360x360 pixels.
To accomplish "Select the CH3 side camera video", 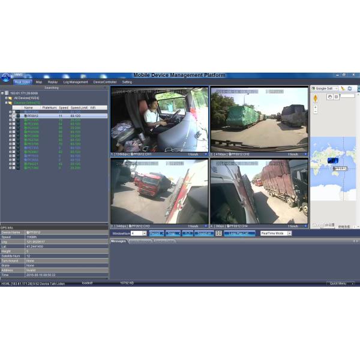I will 160,191.
